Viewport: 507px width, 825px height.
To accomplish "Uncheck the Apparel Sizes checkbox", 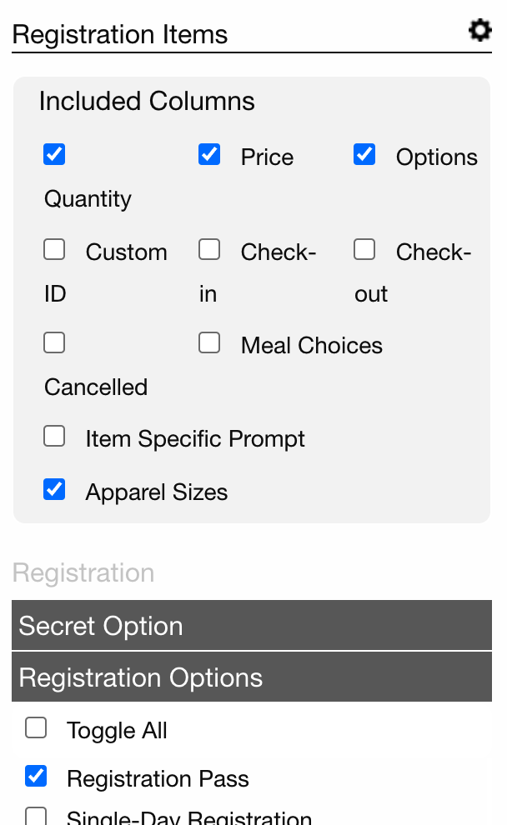I will click(54, 489).
